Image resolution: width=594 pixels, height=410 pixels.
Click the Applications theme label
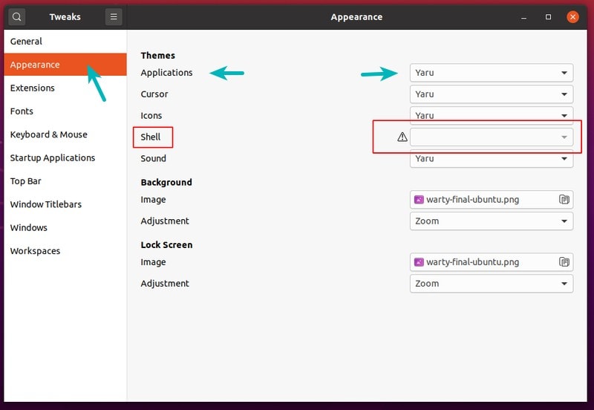(x=166, y=73)
